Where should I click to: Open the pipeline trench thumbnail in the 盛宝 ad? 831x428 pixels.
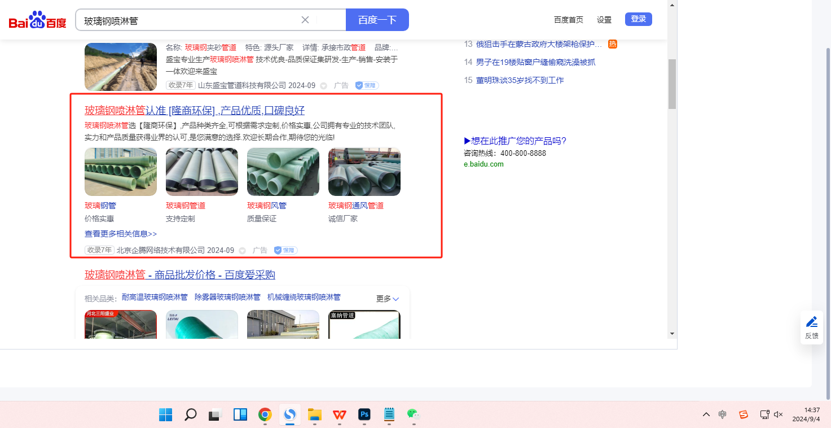[x=121, y=67]
